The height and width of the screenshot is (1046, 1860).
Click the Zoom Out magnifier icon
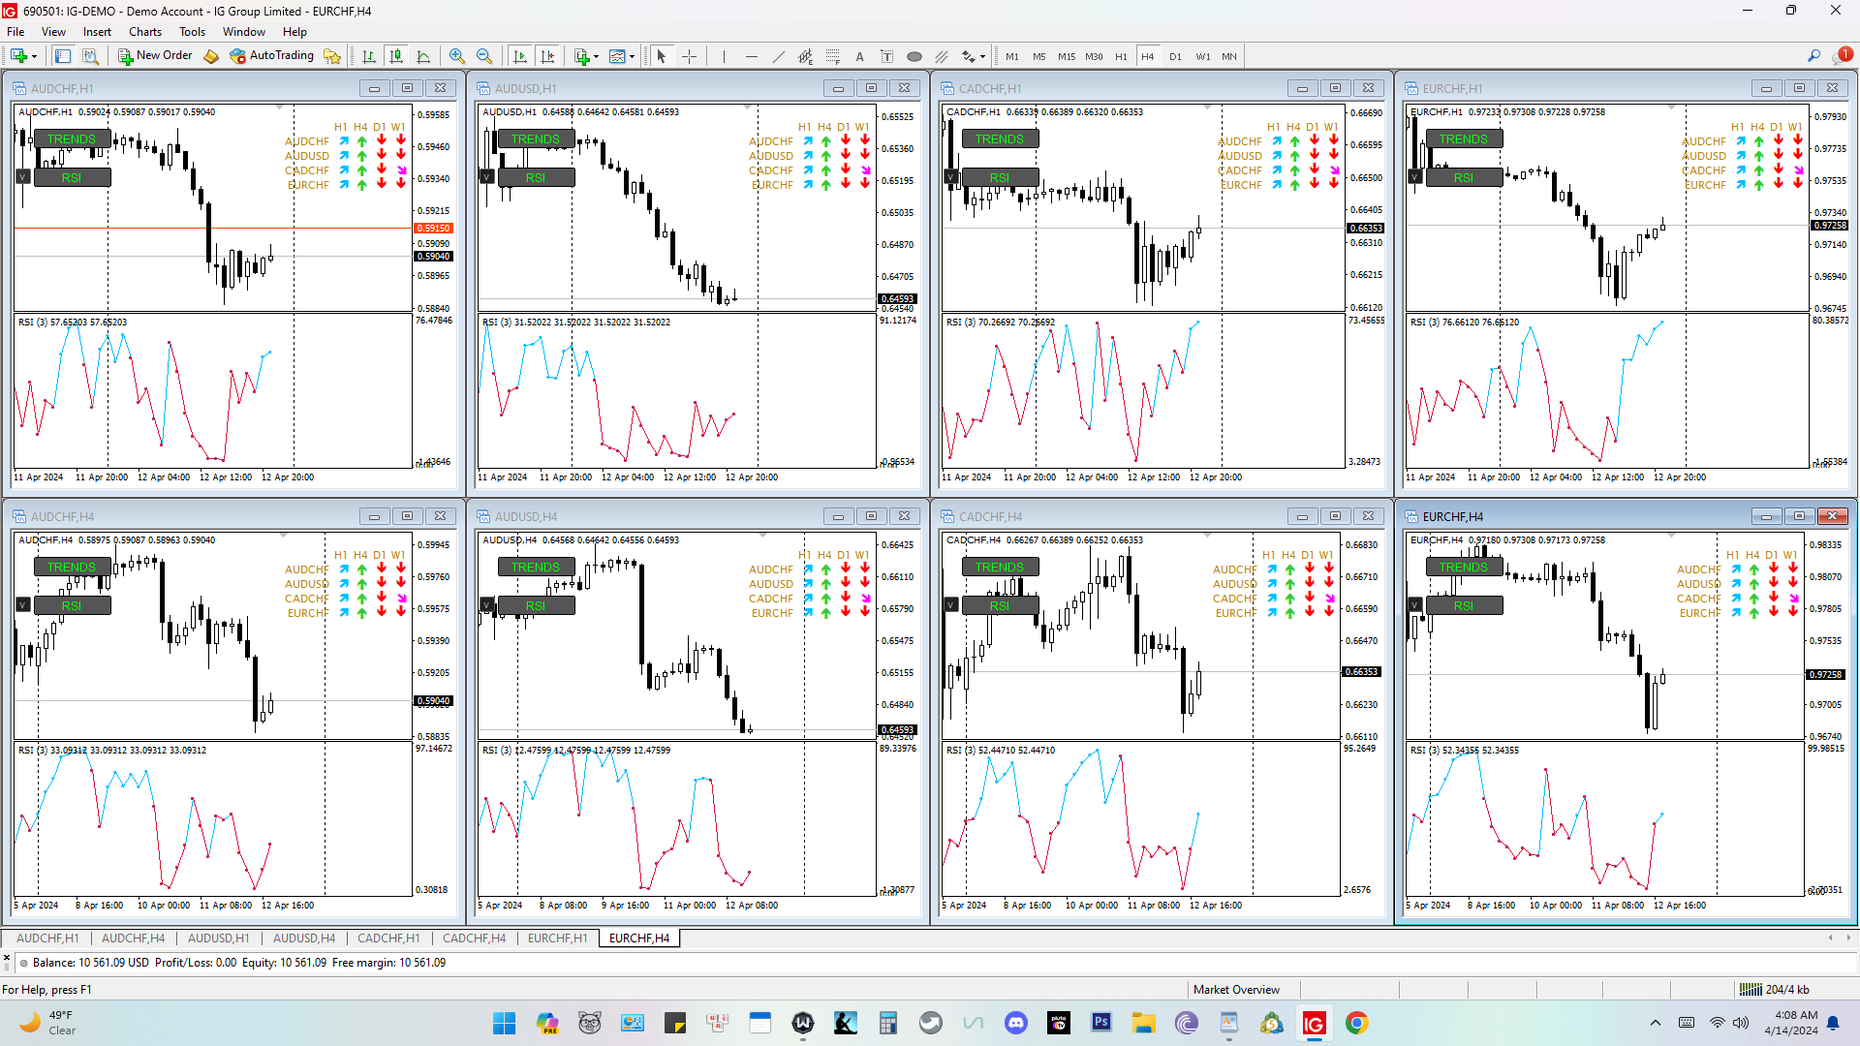tap(484, 56)
